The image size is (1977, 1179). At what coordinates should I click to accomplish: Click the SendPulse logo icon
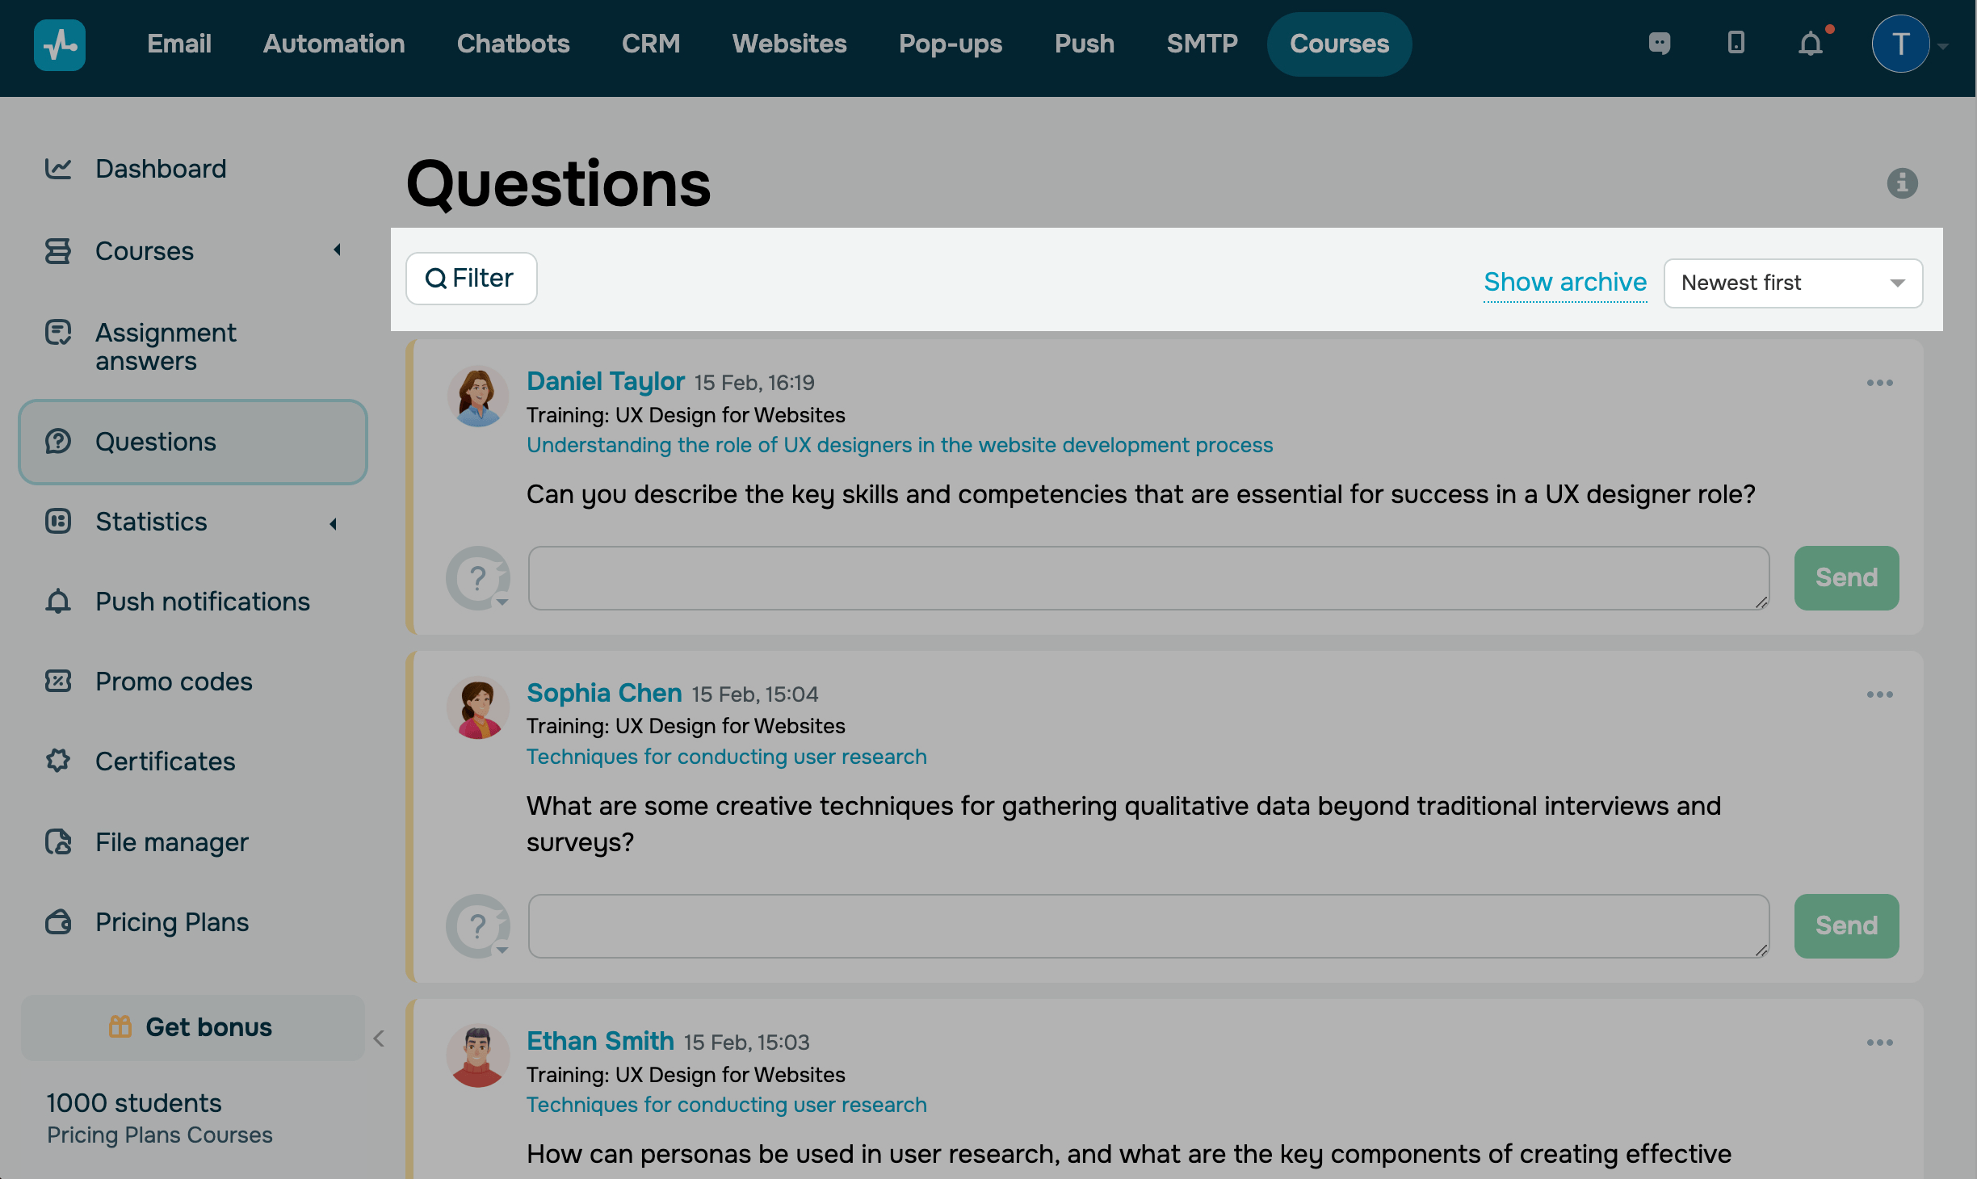(x=59, y=44)
